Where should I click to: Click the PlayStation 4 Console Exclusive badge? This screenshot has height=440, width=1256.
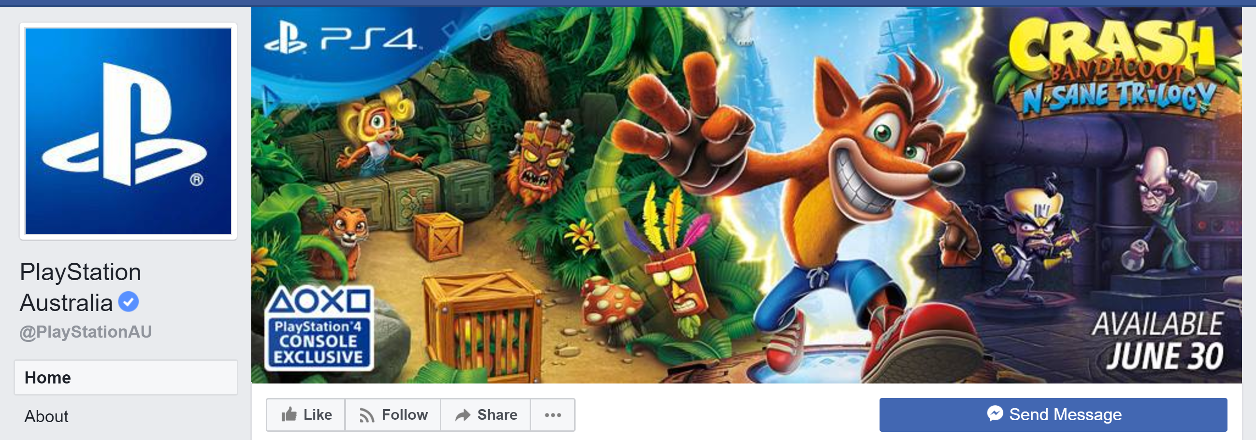tap(319, 328)
